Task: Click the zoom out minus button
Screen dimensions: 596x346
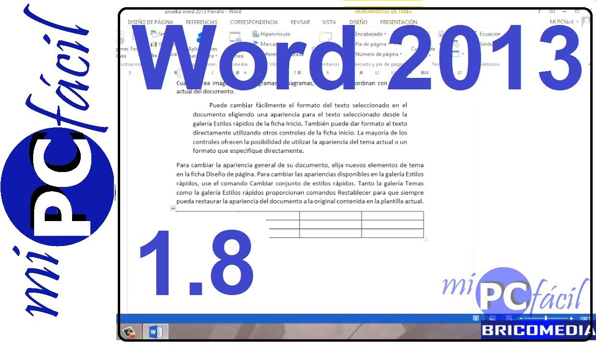Action: coord(521,318)
